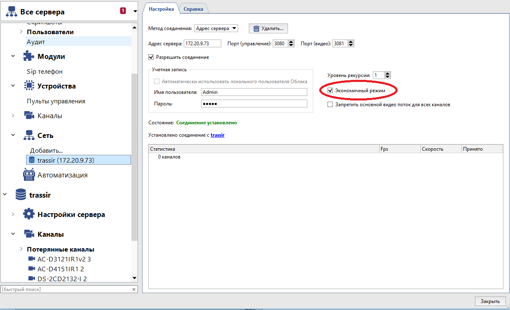The image size is (510, 310).
Task: Click camera icon of AC-D3121IR1v2 3
Action: [x=32, y=259]
